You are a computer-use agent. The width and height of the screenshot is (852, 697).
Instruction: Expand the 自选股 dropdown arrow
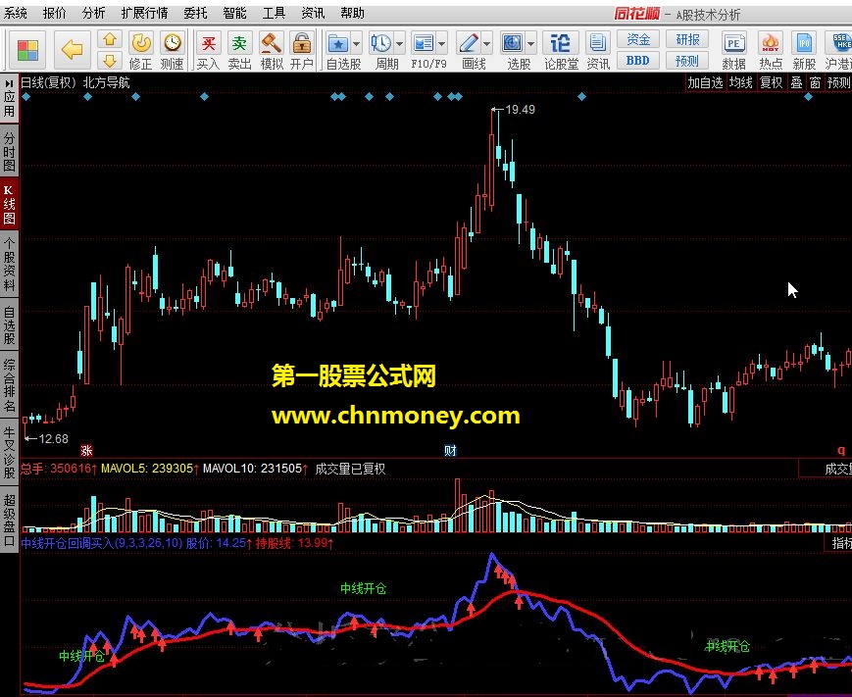pos(357,43)
